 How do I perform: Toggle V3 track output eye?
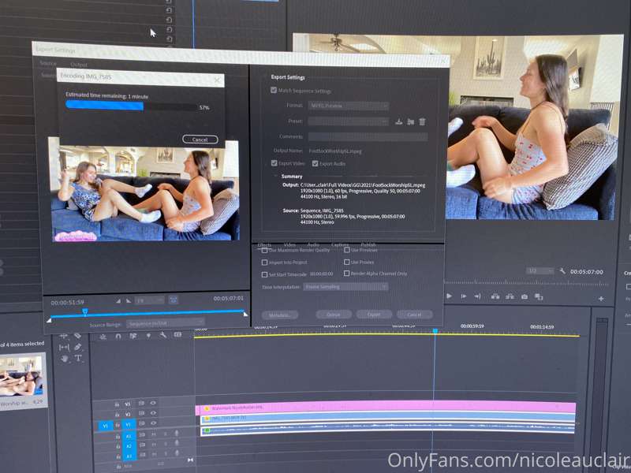click(153, 403)
